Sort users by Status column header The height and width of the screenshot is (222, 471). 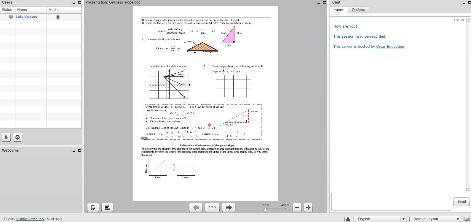(x=8, y=10)
